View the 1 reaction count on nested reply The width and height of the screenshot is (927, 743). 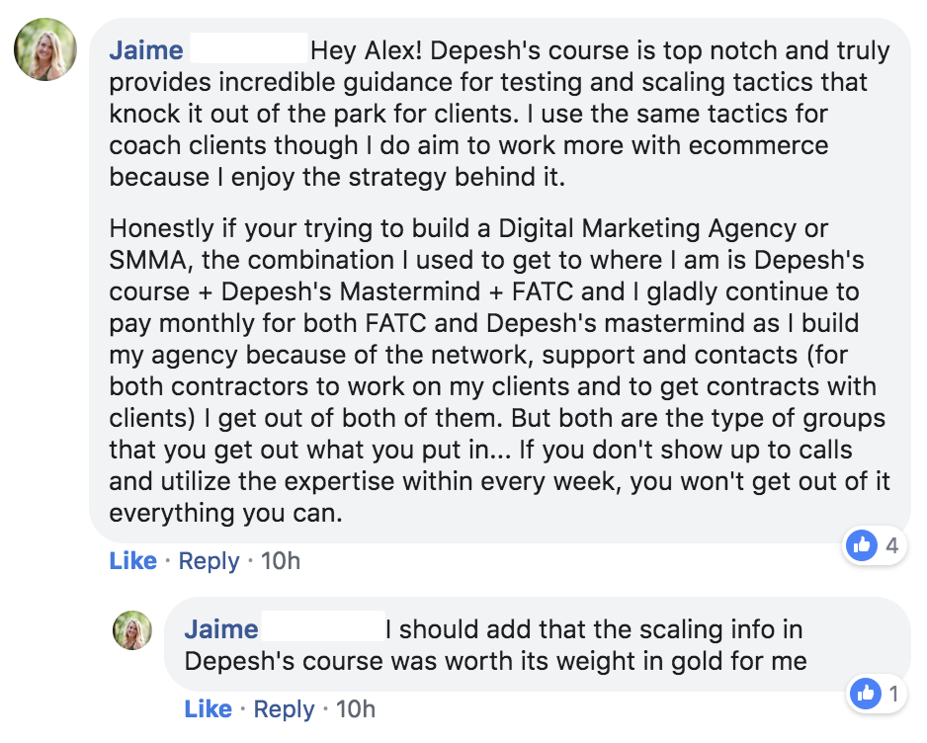893,694
